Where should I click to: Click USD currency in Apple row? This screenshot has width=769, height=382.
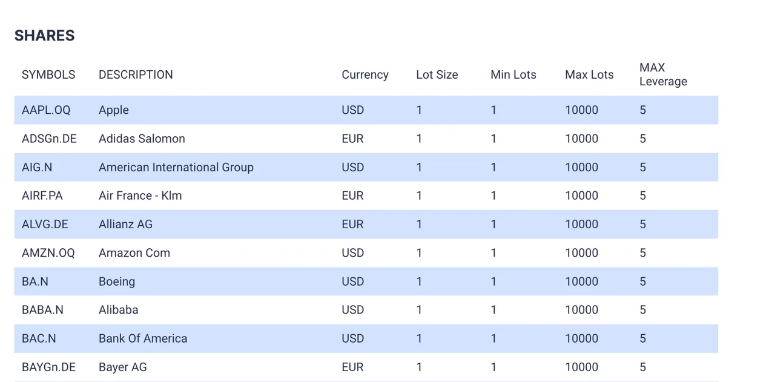coord(353,110)
